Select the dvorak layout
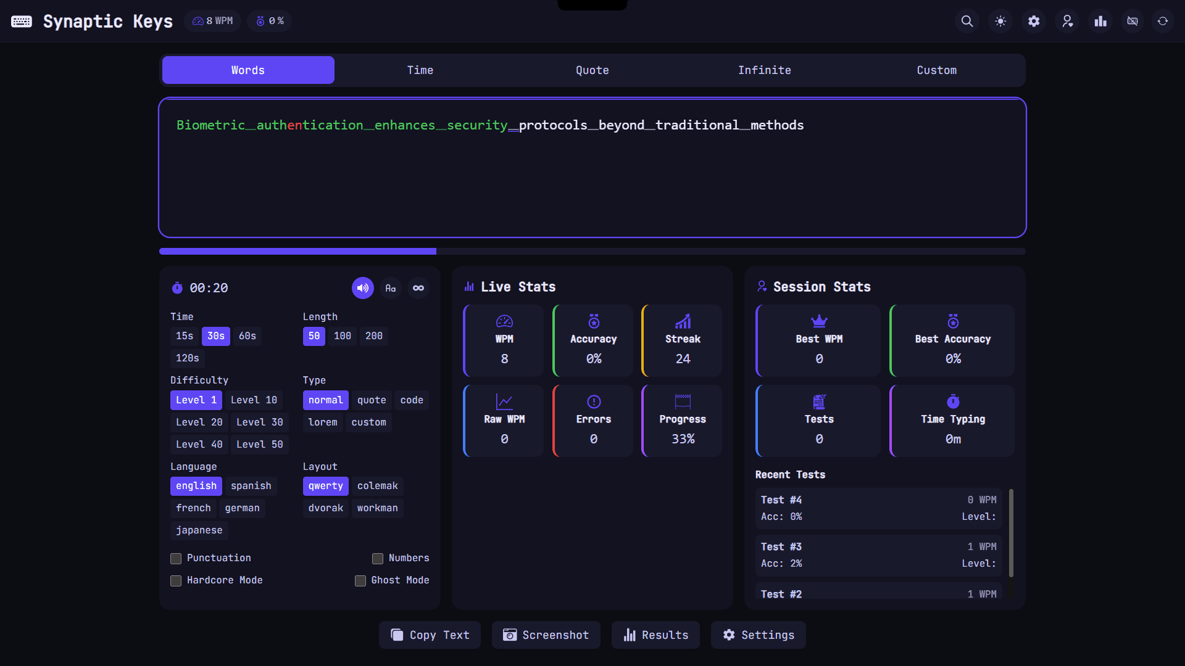1185x666 pixels. (x=326, y=508)
